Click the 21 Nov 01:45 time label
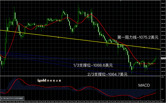 point(113,102)
